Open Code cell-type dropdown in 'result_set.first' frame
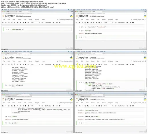148x134 pixels. click(108, 106)
